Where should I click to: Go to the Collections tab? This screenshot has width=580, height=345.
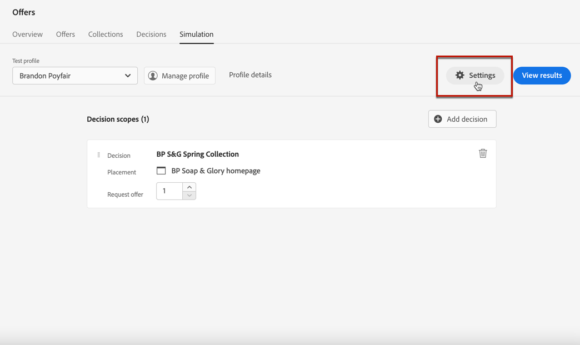pos(106,34)
